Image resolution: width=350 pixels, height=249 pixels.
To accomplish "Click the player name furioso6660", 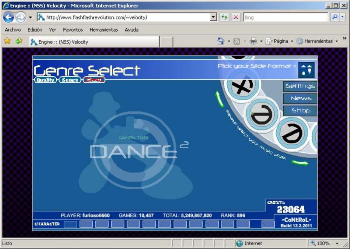I will tap(96, 215).
